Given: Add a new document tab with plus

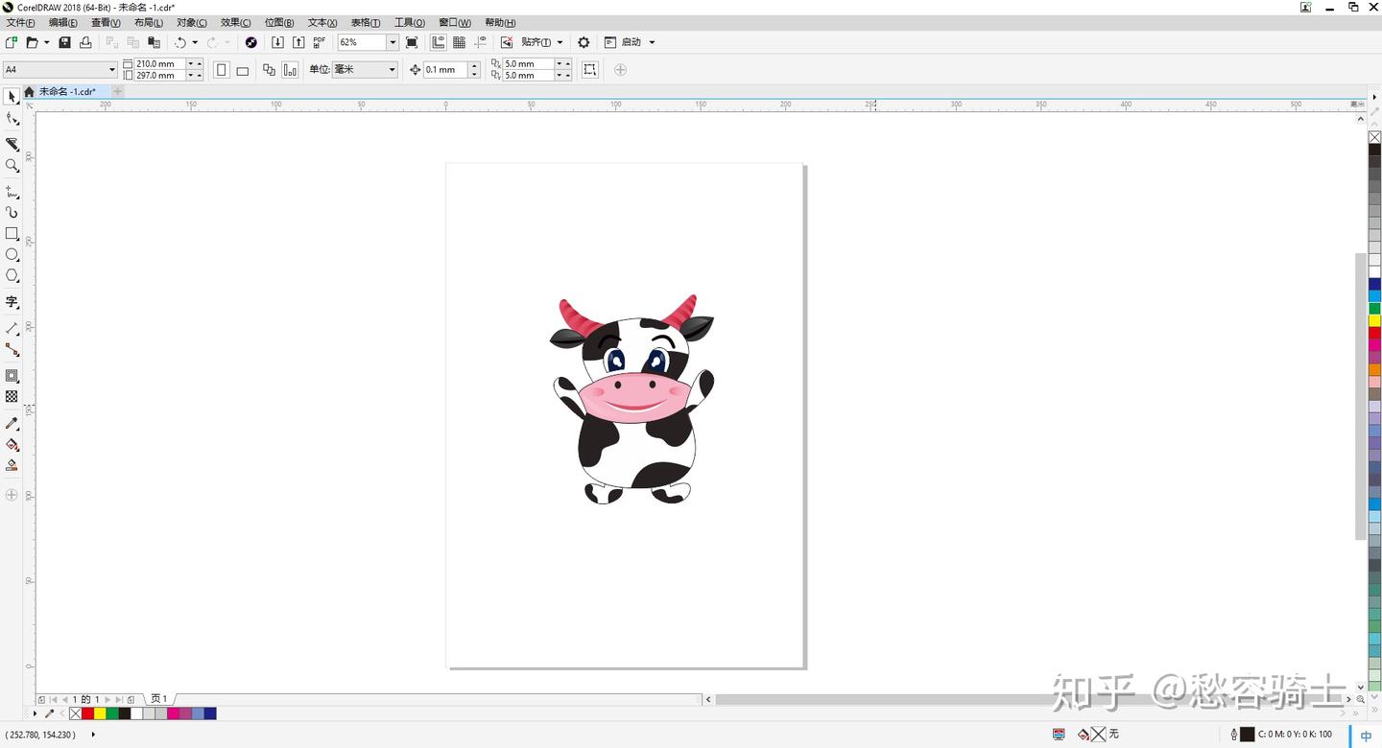Looking at the screenshot, I should 118,92.
